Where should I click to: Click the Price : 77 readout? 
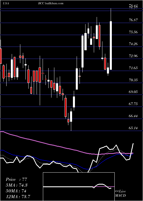coord(17,179)
